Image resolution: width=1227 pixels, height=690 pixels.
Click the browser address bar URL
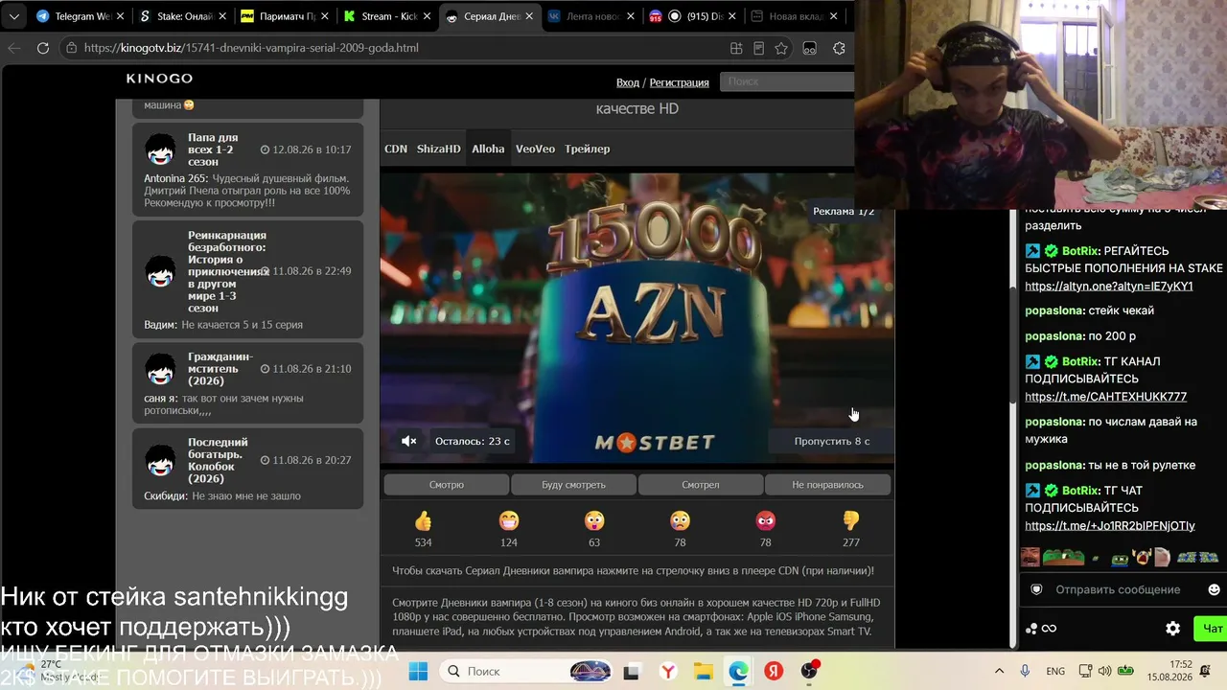pos(251,48)
